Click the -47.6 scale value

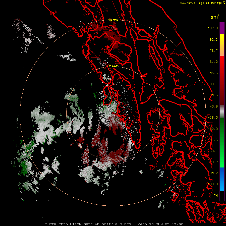coord(213,140)
